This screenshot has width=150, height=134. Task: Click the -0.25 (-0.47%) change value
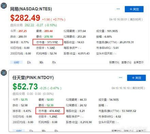pyautogui.click(x=50, y=88)
